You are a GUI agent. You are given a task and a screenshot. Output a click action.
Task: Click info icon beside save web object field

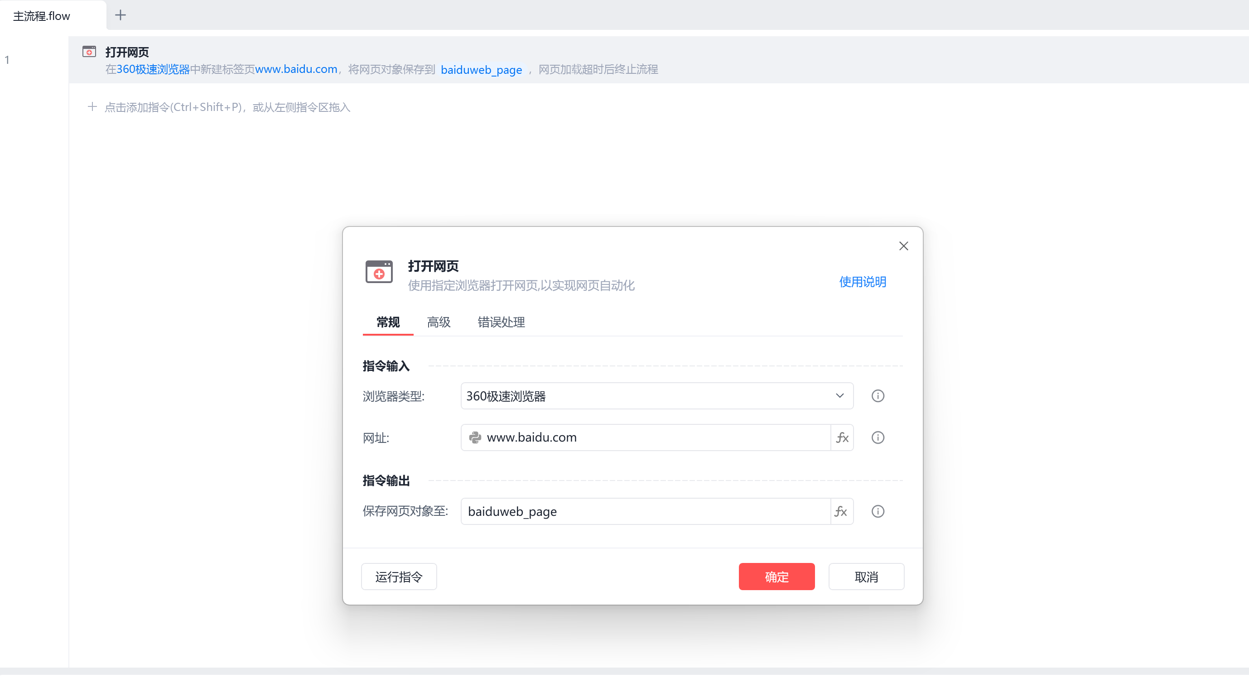pyautogui.click(x=878, y=513)
